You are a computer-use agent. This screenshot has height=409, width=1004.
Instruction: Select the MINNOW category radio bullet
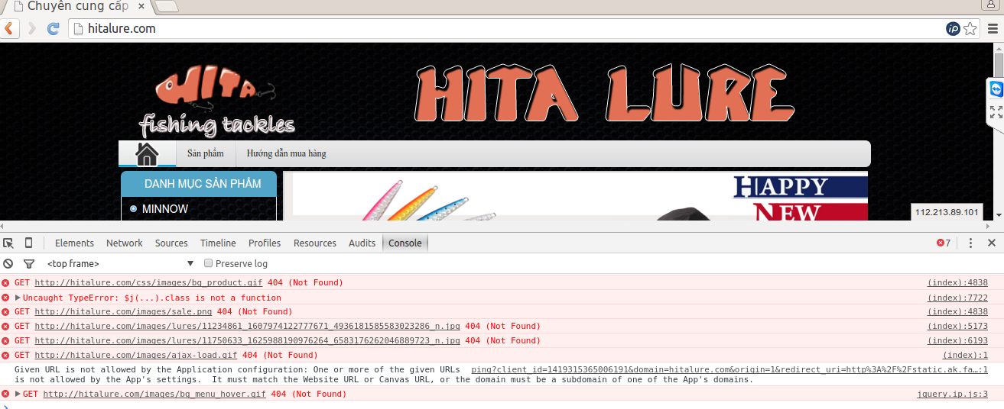pos(134,208)
